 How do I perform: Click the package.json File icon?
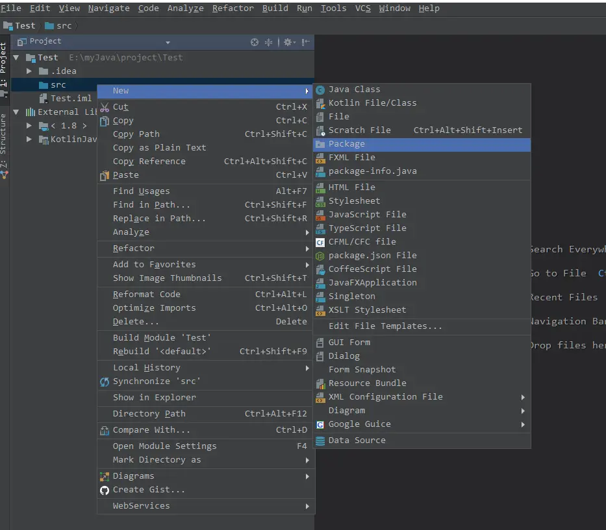point(320,256)
